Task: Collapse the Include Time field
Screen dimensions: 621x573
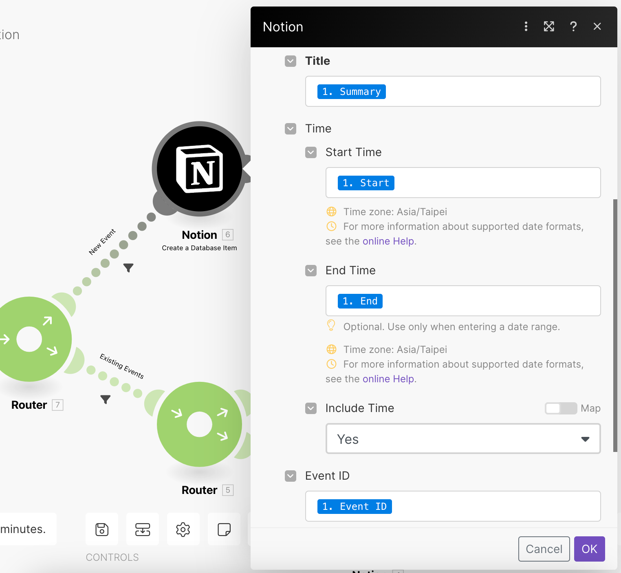Action: click(311, 408)
